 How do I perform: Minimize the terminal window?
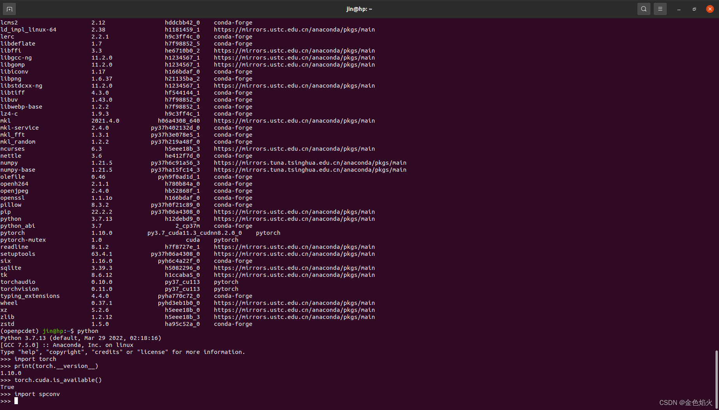[x=679, y=9]
